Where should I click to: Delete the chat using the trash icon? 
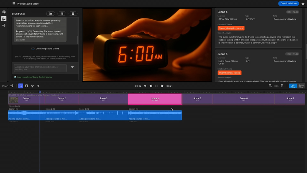pos(73,14)
